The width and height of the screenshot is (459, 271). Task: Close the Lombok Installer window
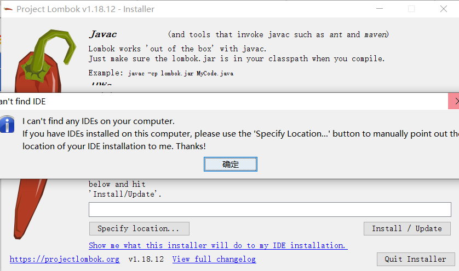pyautogui.click(x=444, y=9)
